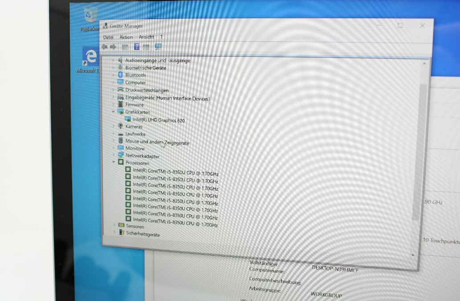
Task: Click the printer icon beside Druckwarteschlangen
Action: [x=120, y=90]
